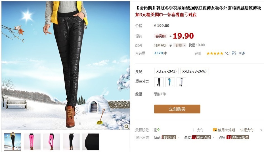This screenshot has height=152, width=264.
Task: Select the black pants front-view thumbnail
Action: (71, 142)
